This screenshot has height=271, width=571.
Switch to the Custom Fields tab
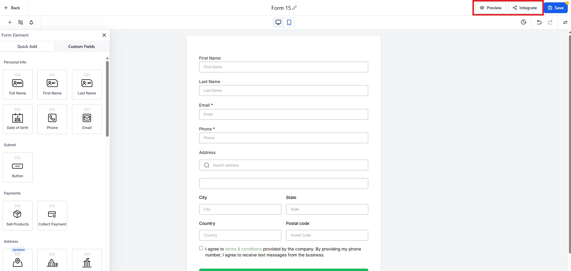click(82, 46)
